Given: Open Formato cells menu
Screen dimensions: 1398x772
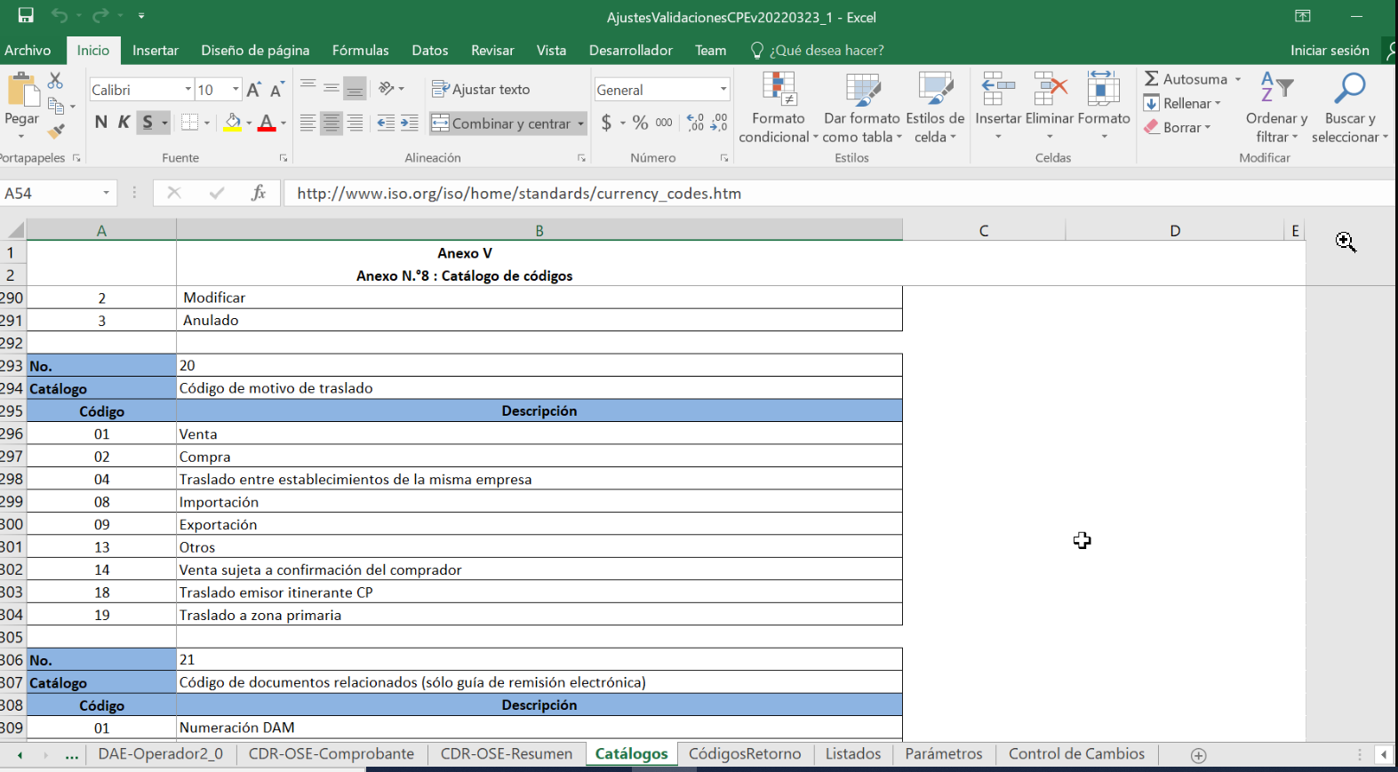Looking at the screenshot, I should point(1104,107).
